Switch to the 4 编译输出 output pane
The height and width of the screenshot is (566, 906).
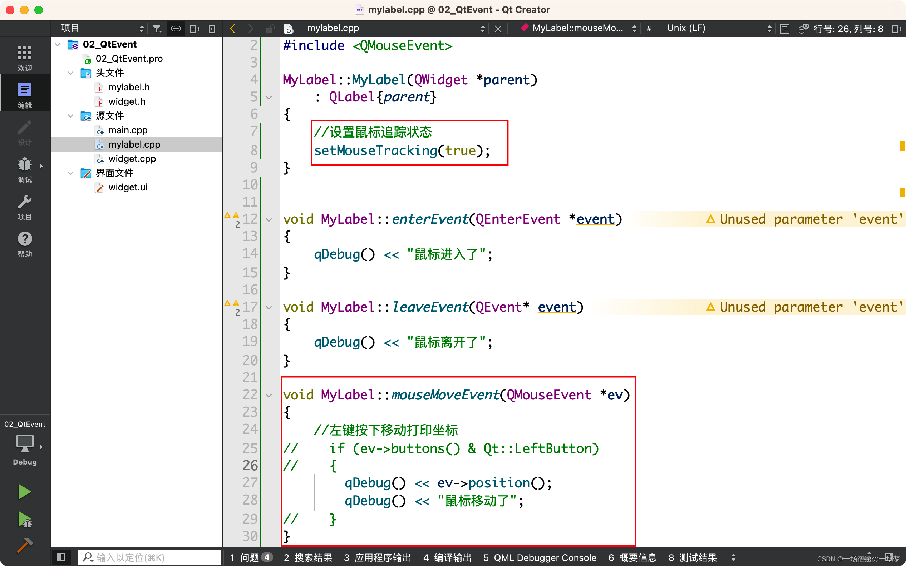448,557
